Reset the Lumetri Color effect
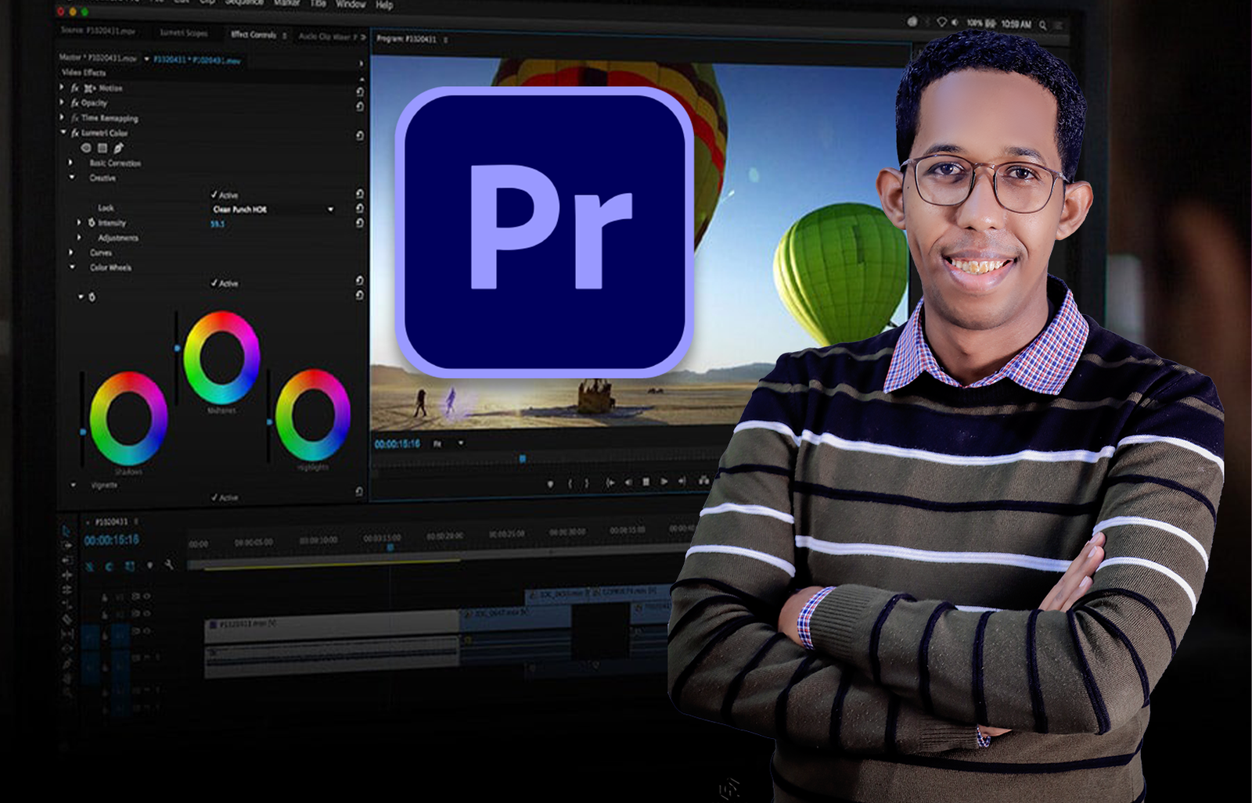This screenshot has height=803, width=1252. click(x=360, y=136)
